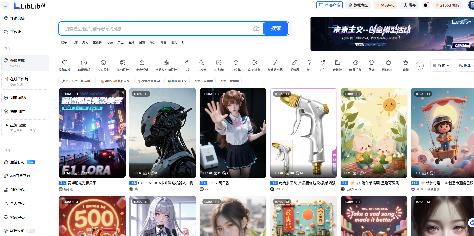The width and height of the screenshot is (474, 236).
Task: Click the 端午 suggested keyword
Action: click(64, 43)
